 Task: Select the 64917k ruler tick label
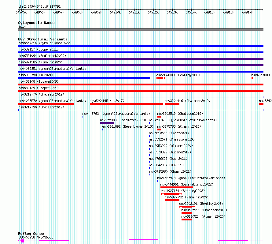pyautogui.click(x=248, y=12)
